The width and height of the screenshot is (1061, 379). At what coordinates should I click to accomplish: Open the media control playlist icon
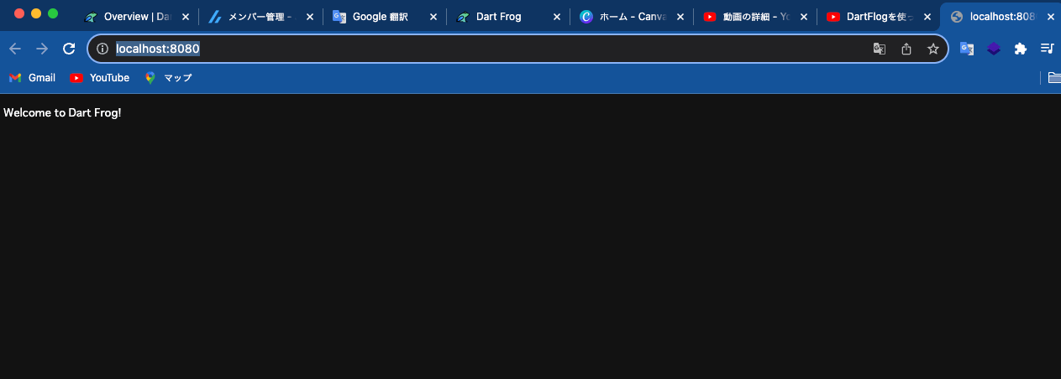click(x=1047, y=49)
